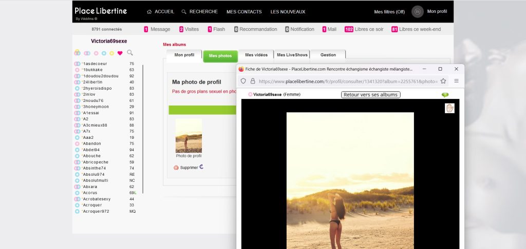526x249 pixels.
Task: Switch to the Mes vidéos tab
Action: pyautogui.click(x=256, y=55)
